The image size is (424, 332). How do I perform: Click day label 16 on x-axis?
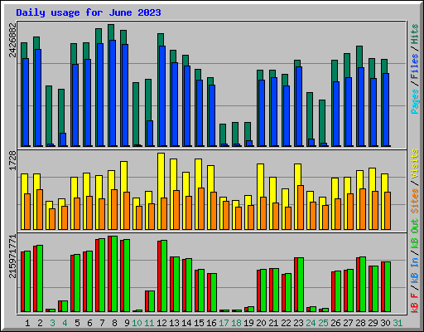211,323
